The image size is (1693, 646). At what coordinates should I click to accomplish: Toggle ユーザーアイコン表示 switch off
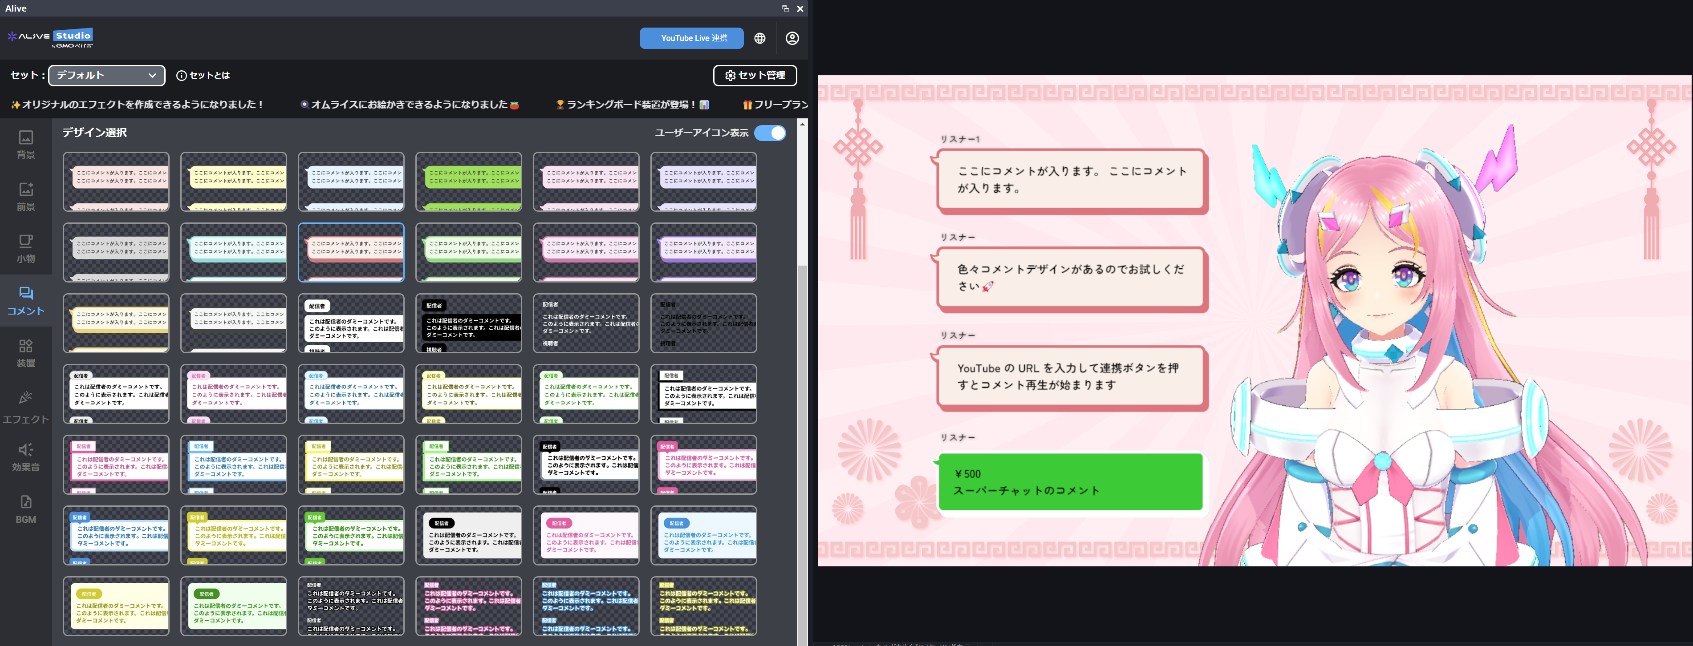(x=770, y=133)
